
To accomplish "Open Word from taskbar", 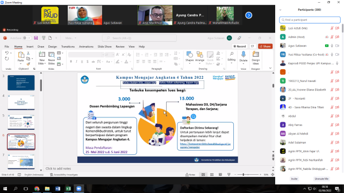I will click(58, 189).
